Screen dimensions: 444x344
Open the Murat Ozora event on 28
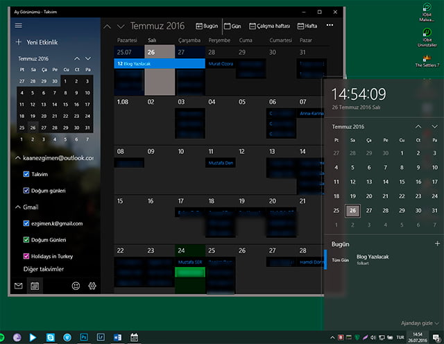click(x=221, y=64)
